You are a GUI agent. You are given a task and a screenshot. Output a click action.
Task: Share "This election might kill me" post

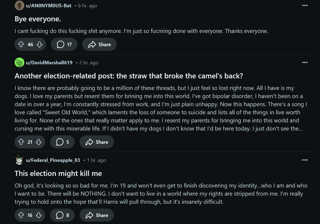tap(97, 215)
